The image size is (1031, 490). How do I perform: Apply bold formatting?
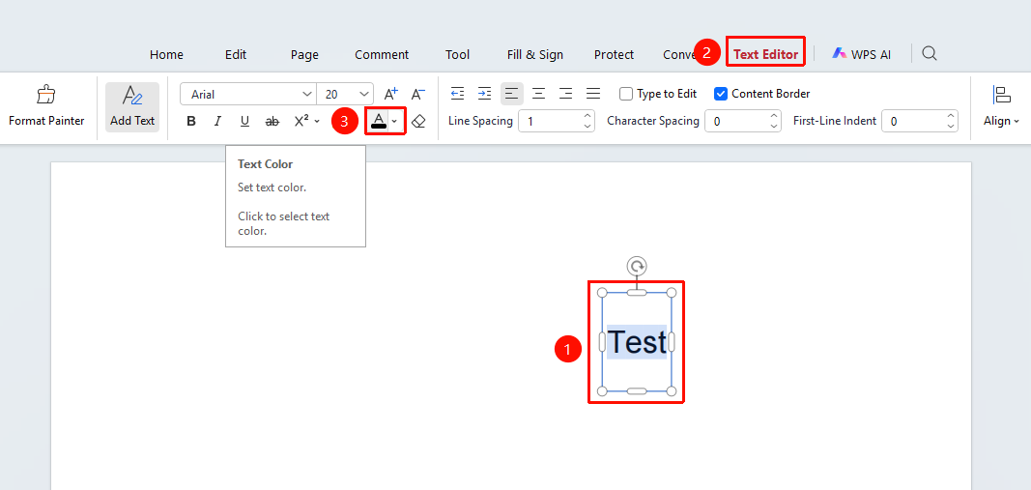click(191, 121)
